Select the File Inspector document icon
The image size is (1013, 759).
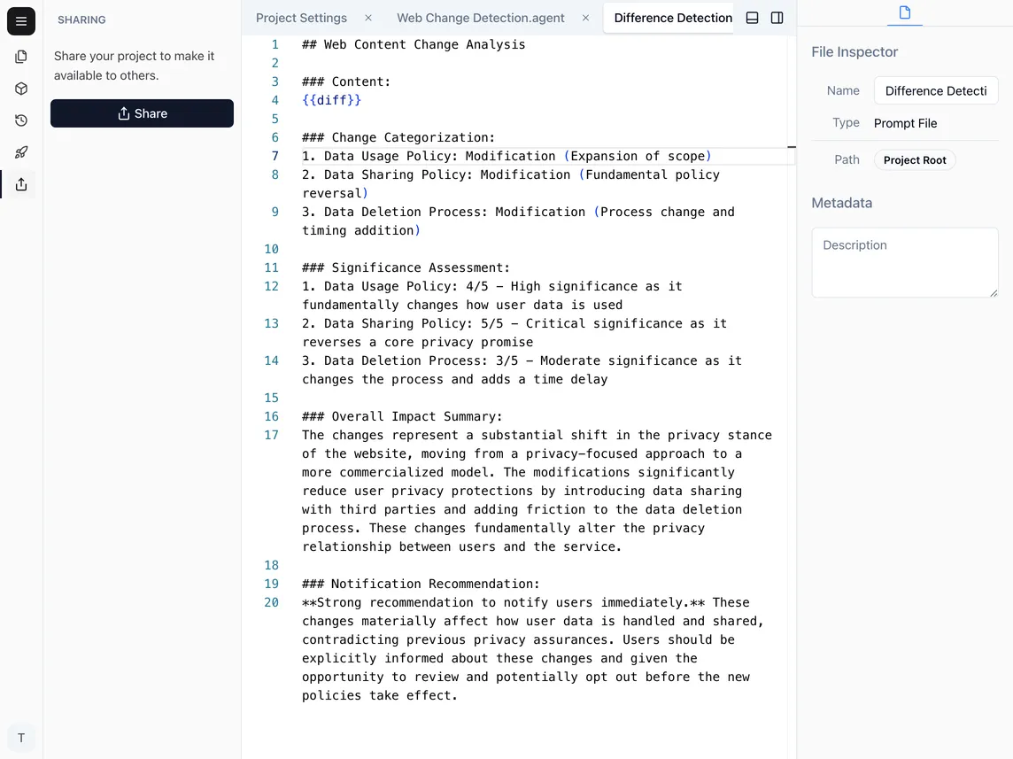click(x=904, y=12)
